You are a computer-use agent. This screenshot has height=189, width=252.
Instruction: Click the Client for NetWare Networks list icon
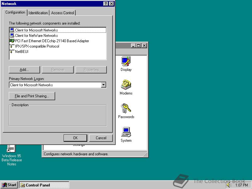[x=12, y=35]
